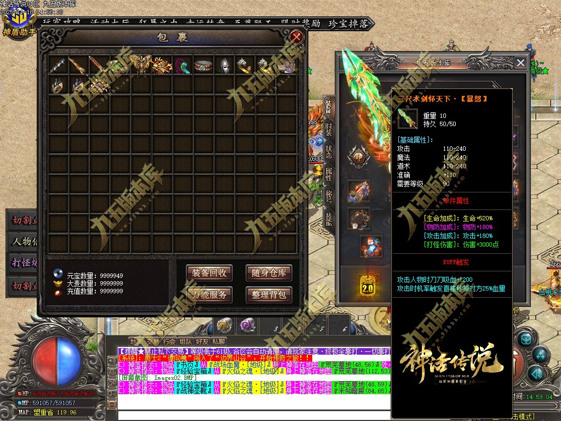Click the red and blue HP/MP orb

[57, 361]
